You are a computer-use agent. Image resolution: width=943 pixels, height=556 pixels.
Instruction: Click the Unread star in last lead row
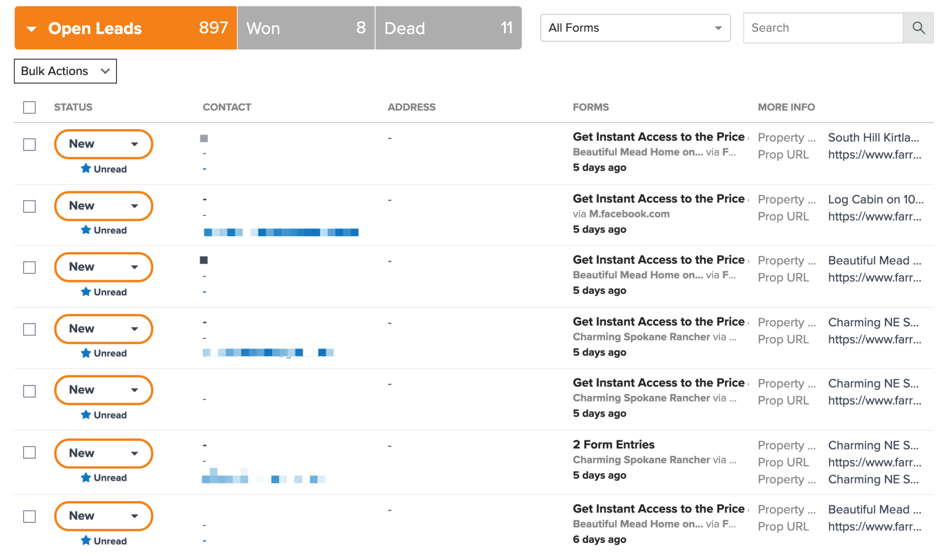point(86,541)
